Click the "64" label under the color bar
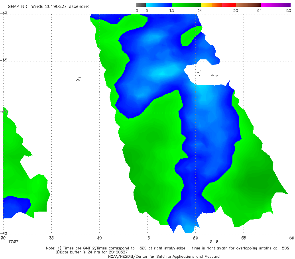Viewport: 295px width, 259px height. coord(260,10)
